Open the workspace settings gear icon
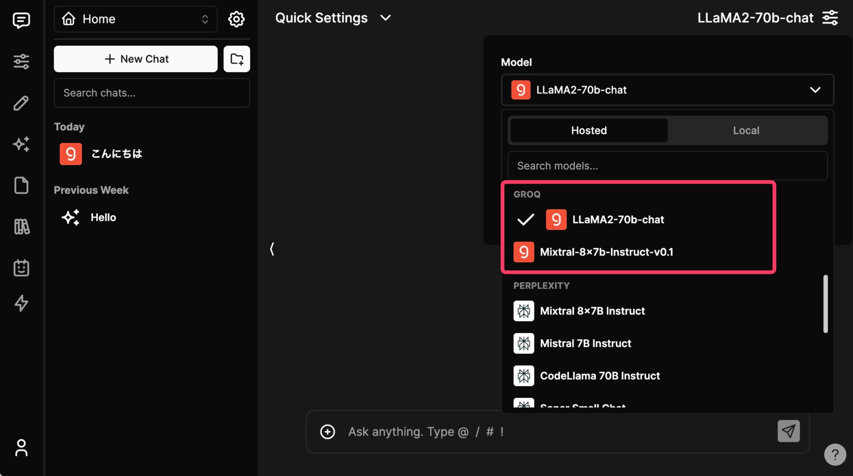The width and height of the screenshot is (853, 476). pyautogui.click(x=236, y=19)
